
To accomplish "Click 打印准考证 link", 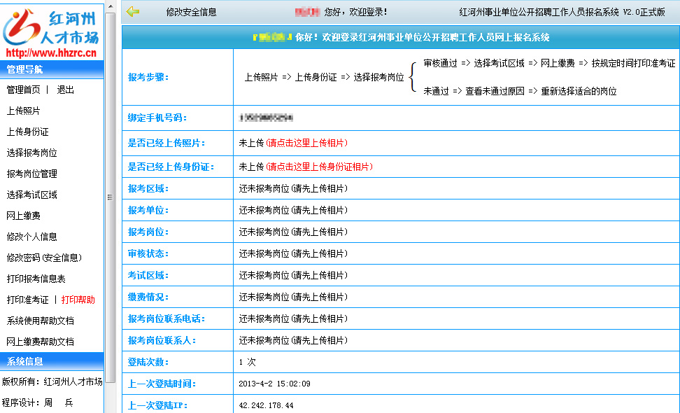I will (x=27, y=300).
